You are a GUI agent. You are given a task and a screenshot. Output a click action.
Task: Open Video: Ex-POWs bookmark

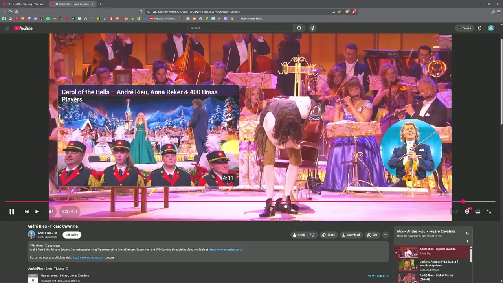coord(163,18)
